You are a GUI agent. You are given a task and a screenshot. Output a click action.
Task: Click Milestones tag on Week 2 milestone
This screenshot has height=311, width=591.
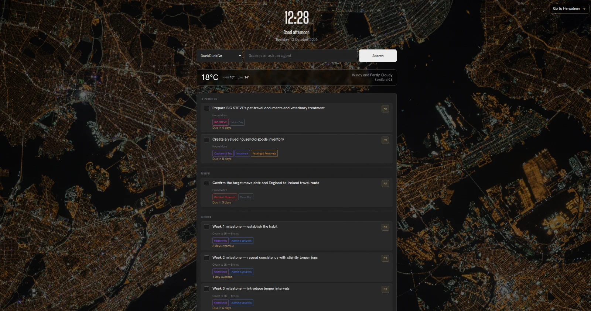click(221, 272)
